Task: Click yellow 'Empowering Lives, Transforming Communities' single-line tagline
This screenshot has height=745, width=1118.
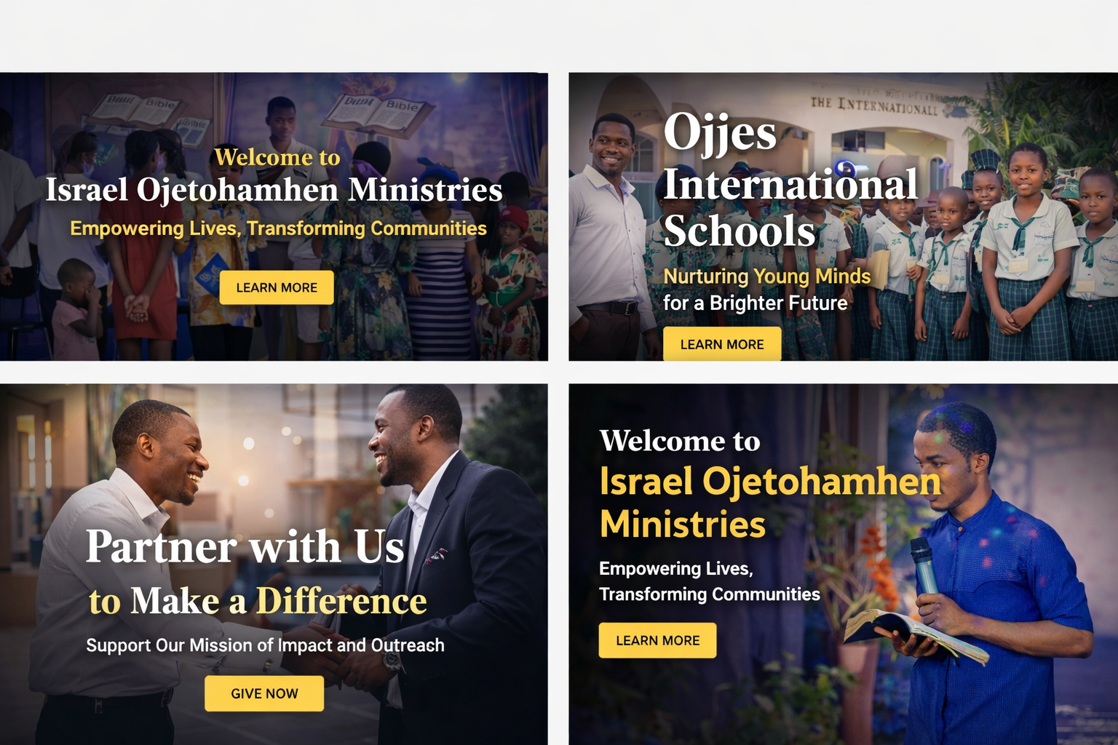Action: (278, 228)
